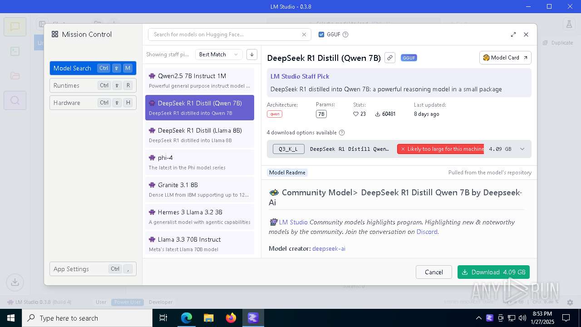Follow the LM Studio link in readme
The image size is (581, 327).
pos(293,222)
